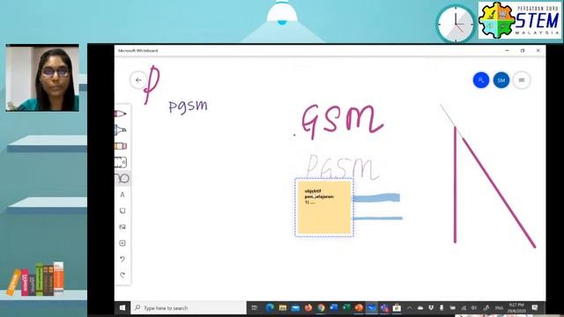Open the insert plus menu in toolbar
Viewport: 564px width, 317px height.
[122, 243]
